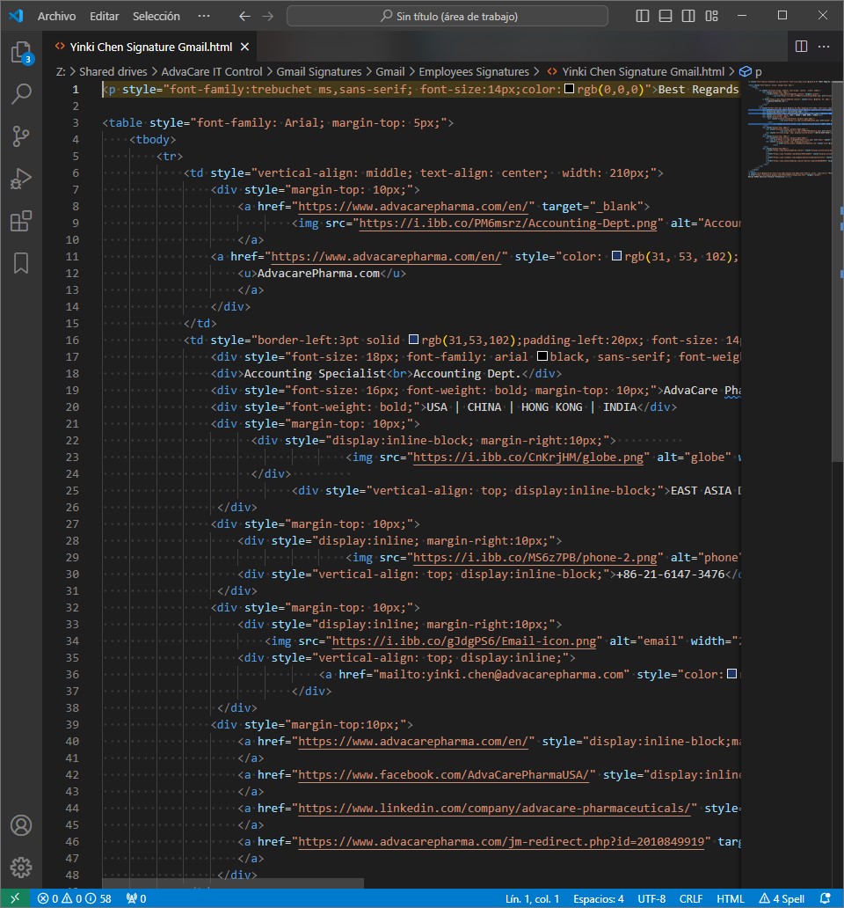Toggle the bottom panel layout icon

(666, 16)
